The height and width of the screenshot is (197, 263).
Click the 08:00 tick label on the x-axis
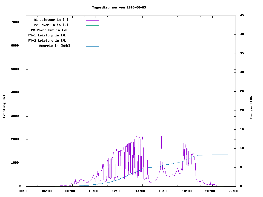(x=70, y=191)
